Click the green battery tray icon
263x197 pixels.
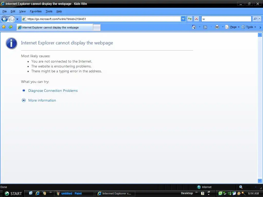229,193
